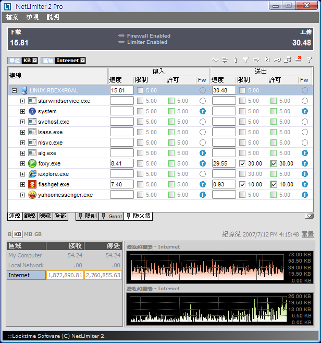Screen dimensions: 321x343
Task: Click the foxy.exe green icon
Action: tap(32, 163)
